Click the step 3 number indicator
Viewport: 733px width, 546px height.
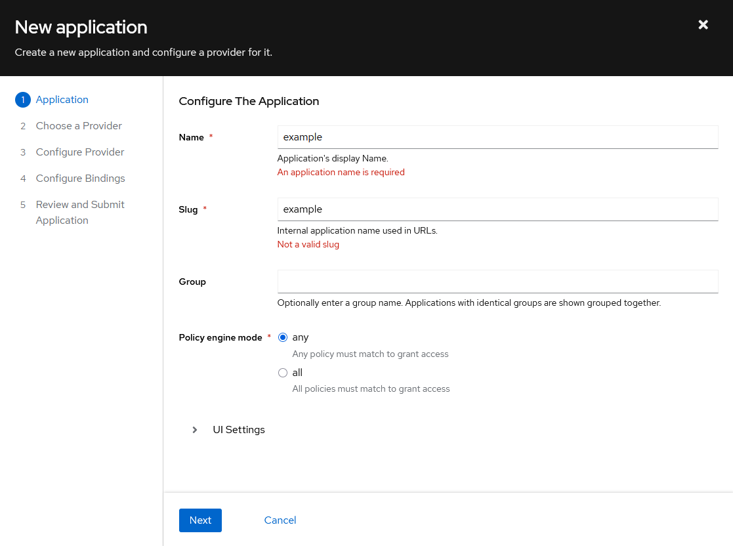pos(22,152)
